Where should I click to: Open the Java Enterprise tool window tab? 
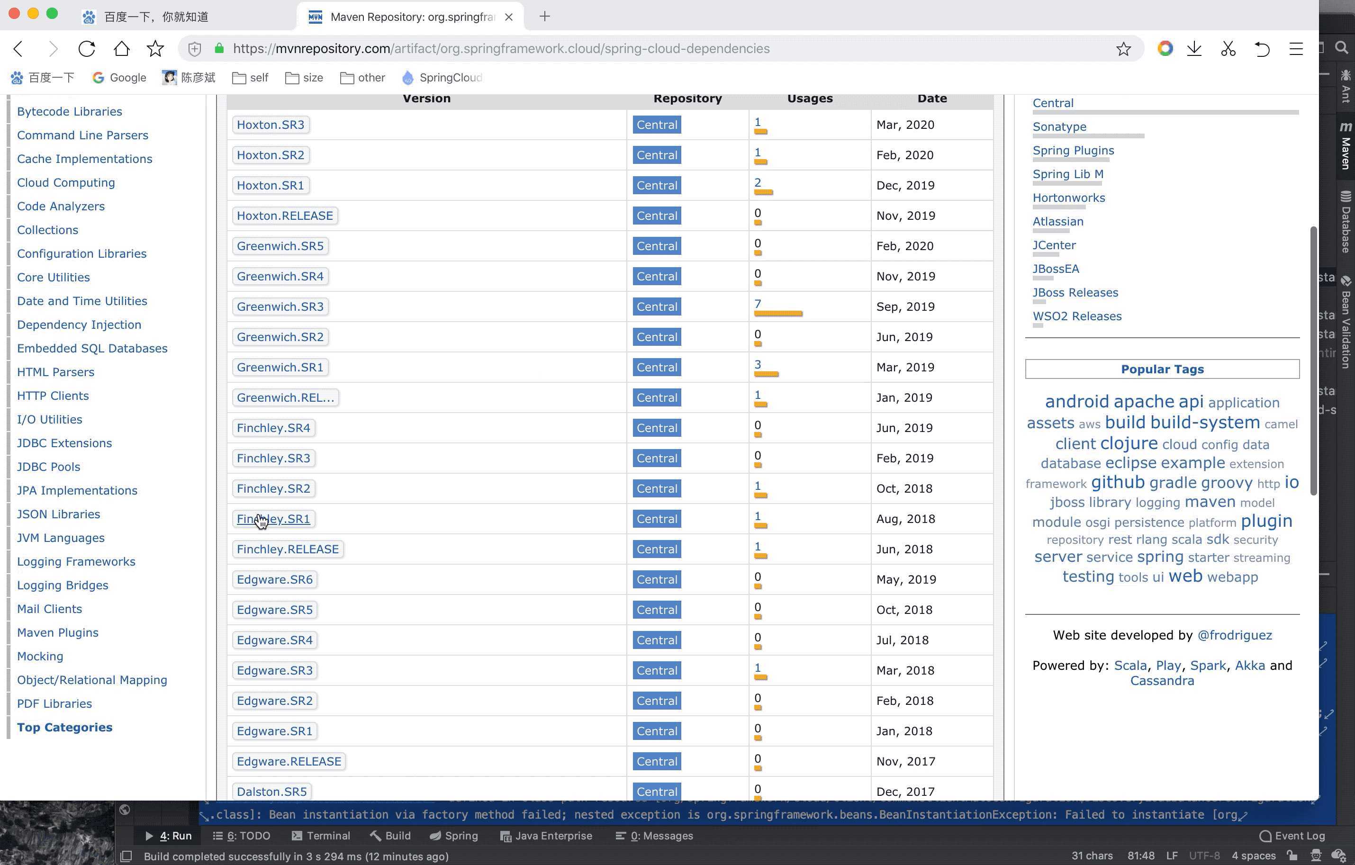point(546,836)
